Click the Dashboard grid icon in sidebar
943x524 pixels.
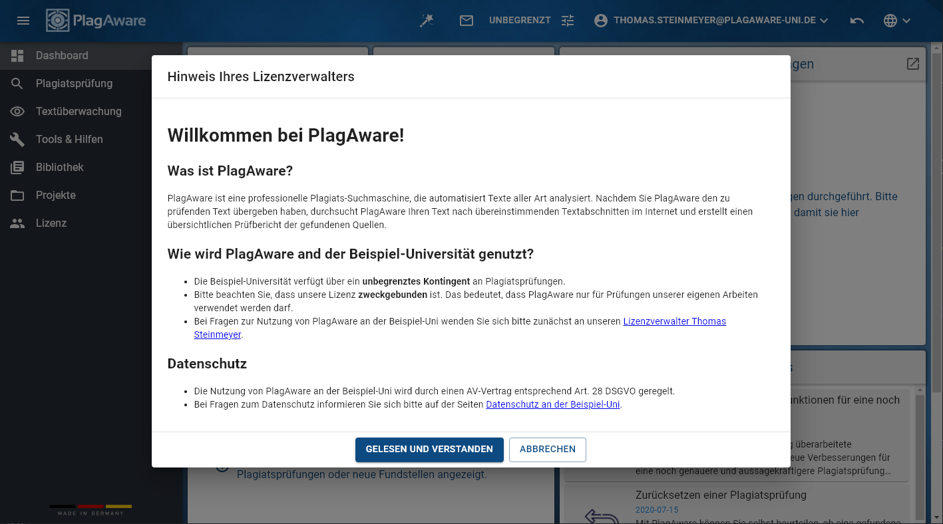[17, 56]
